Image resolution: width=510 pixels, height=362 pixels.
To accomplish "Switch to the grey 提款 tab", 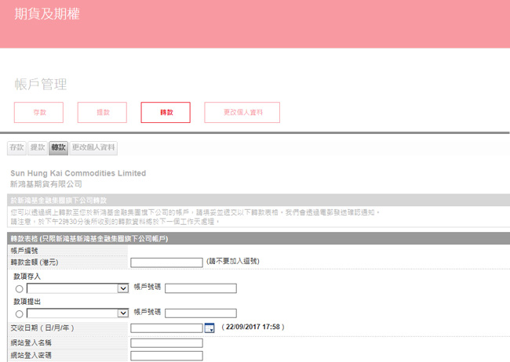I will pos(38,148).
